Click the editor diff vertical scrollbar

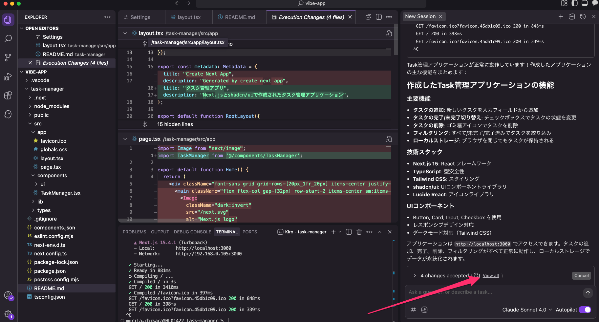[396, 39]
